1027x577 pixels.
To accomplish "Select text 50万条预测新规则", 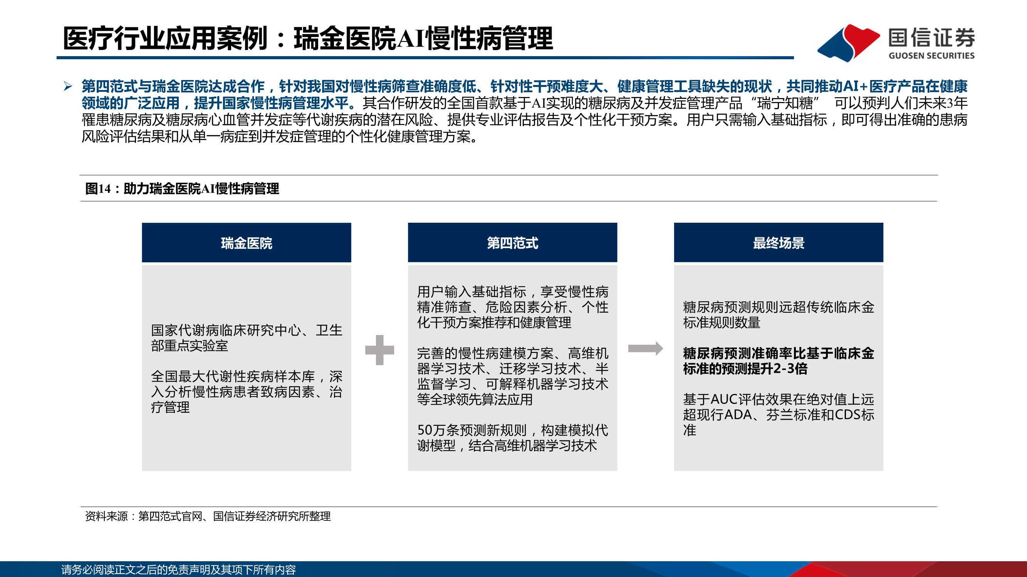I will [x=472, y=430].
